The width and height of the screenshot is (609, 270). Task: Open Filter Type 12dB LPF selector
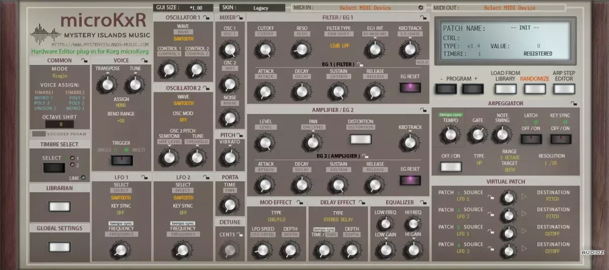coord(339,46)
